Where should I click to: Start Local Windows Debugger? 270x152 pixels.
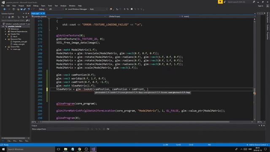click(76, 9)
